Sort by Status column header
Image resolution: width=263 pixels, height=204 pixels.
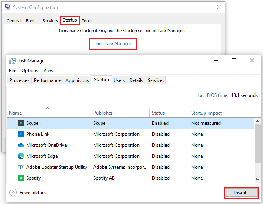point(158,113)
